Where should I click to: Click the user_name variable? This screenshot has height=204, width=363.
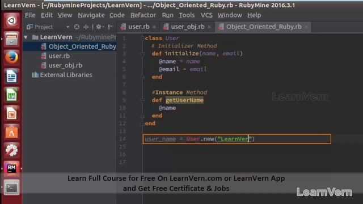tap(161, 139)
